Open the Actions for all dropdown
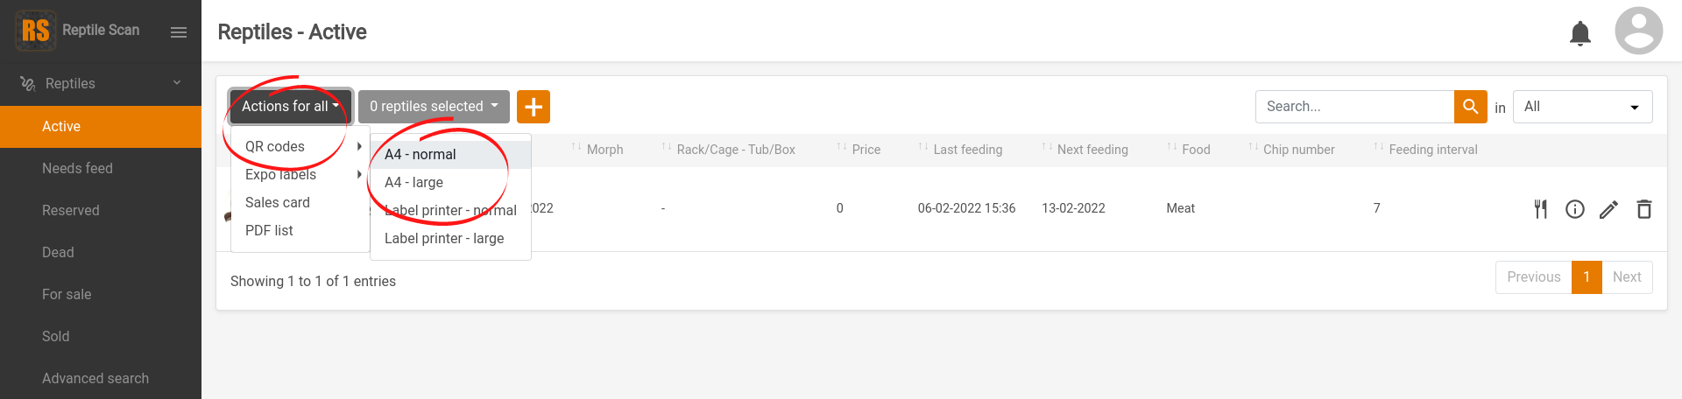This screenshot has width=1682, height=399. tap(290, 107)
